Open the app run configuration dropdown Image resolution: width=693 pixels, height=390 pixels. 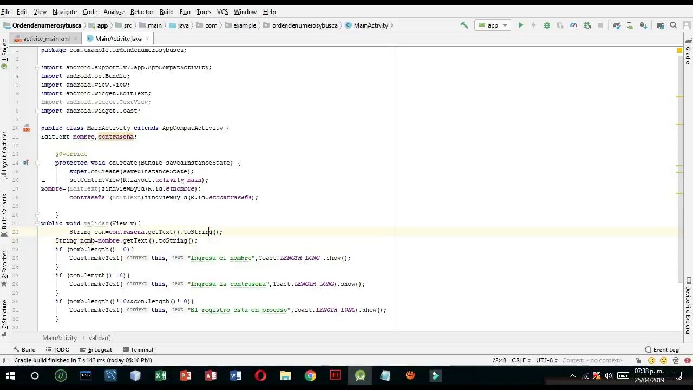[492, 25]
